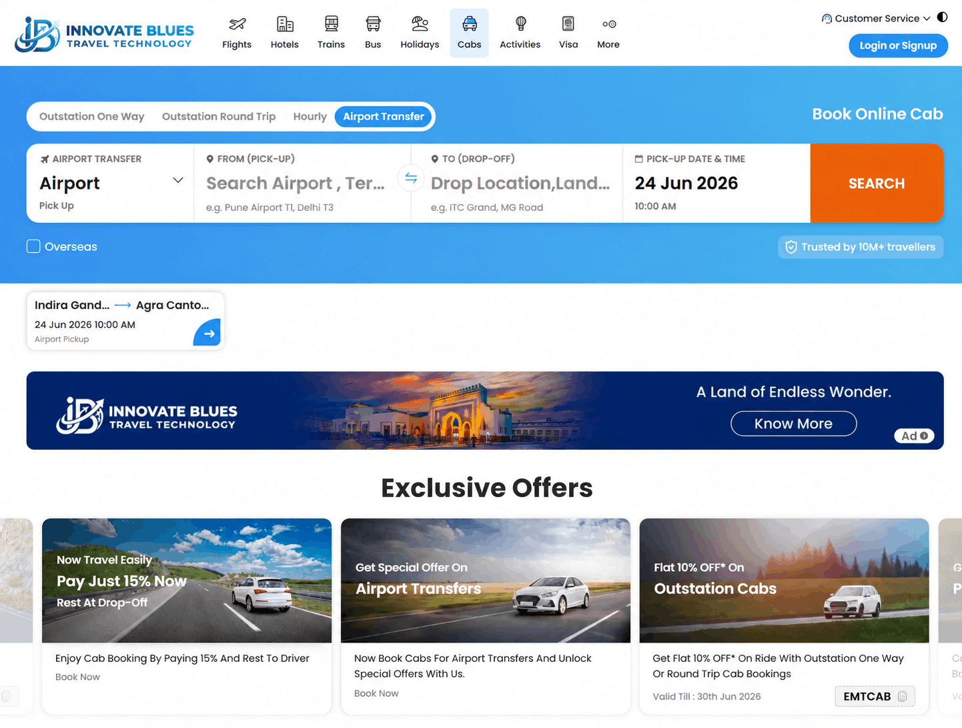
Task: Click the From pick-up airport search field
Action: point(302,184)
